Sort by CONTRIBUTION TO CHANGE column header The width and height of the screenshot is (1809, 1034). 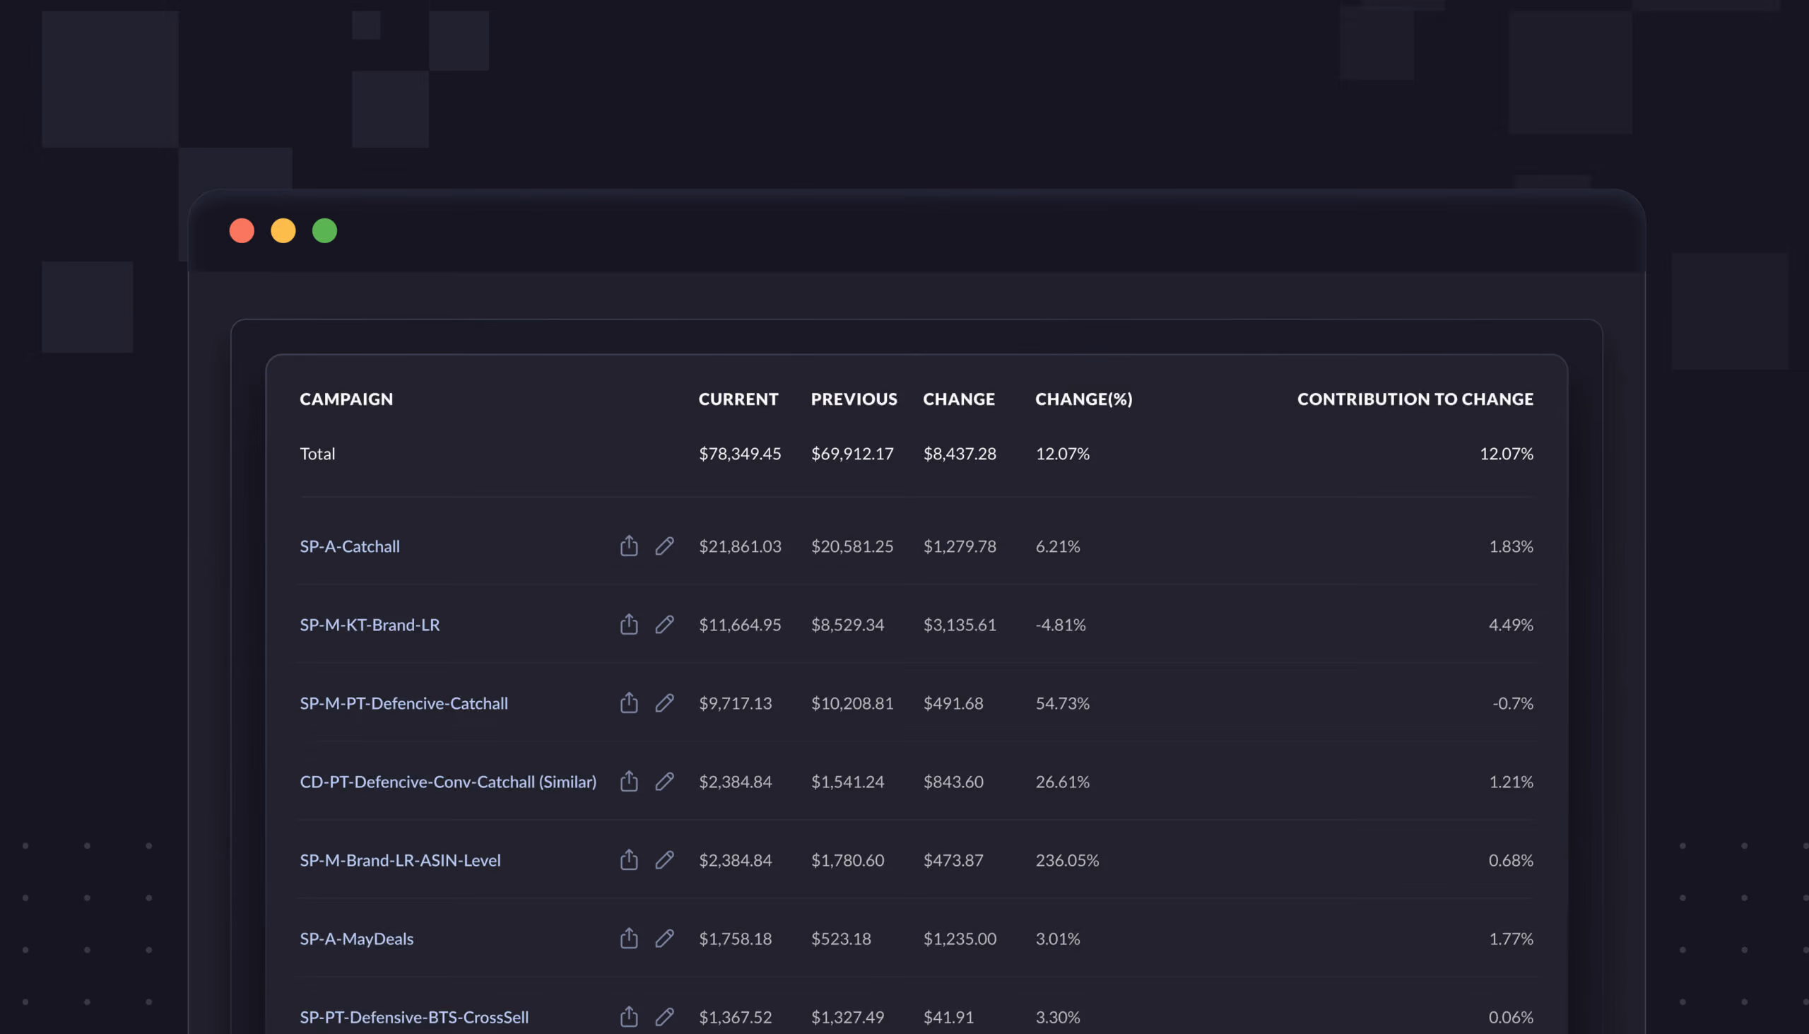pos(1415,399)
